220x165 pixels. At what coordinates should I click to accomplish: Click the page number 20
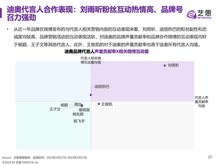pos(210,157)
